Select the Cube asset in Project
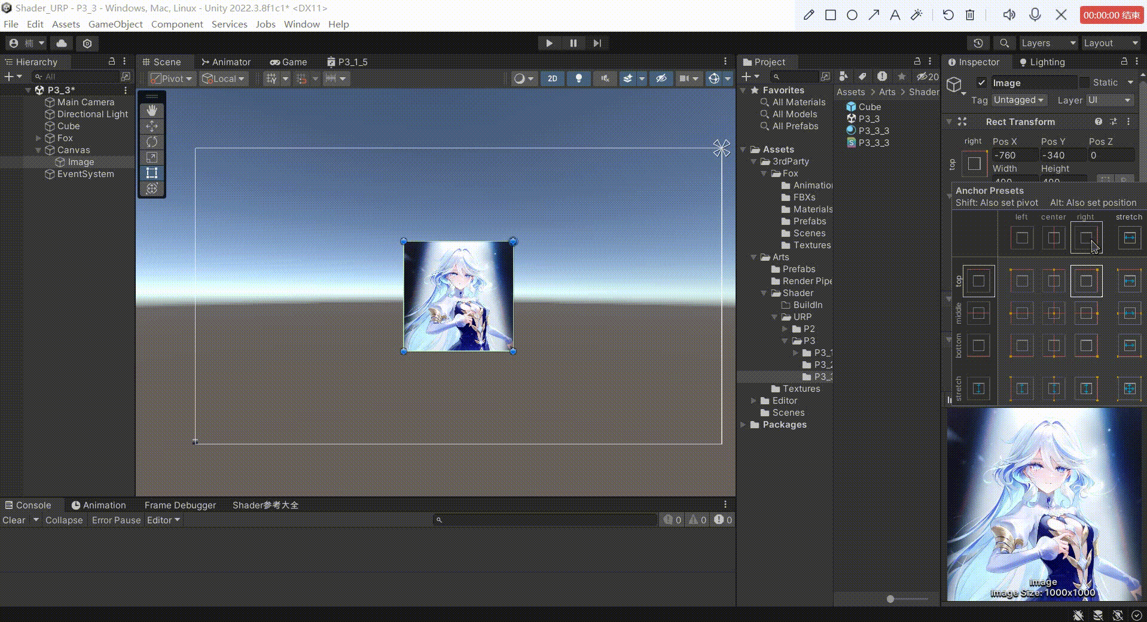The width and height of the screenshot is (1147, 622). [x=870, y=106]
